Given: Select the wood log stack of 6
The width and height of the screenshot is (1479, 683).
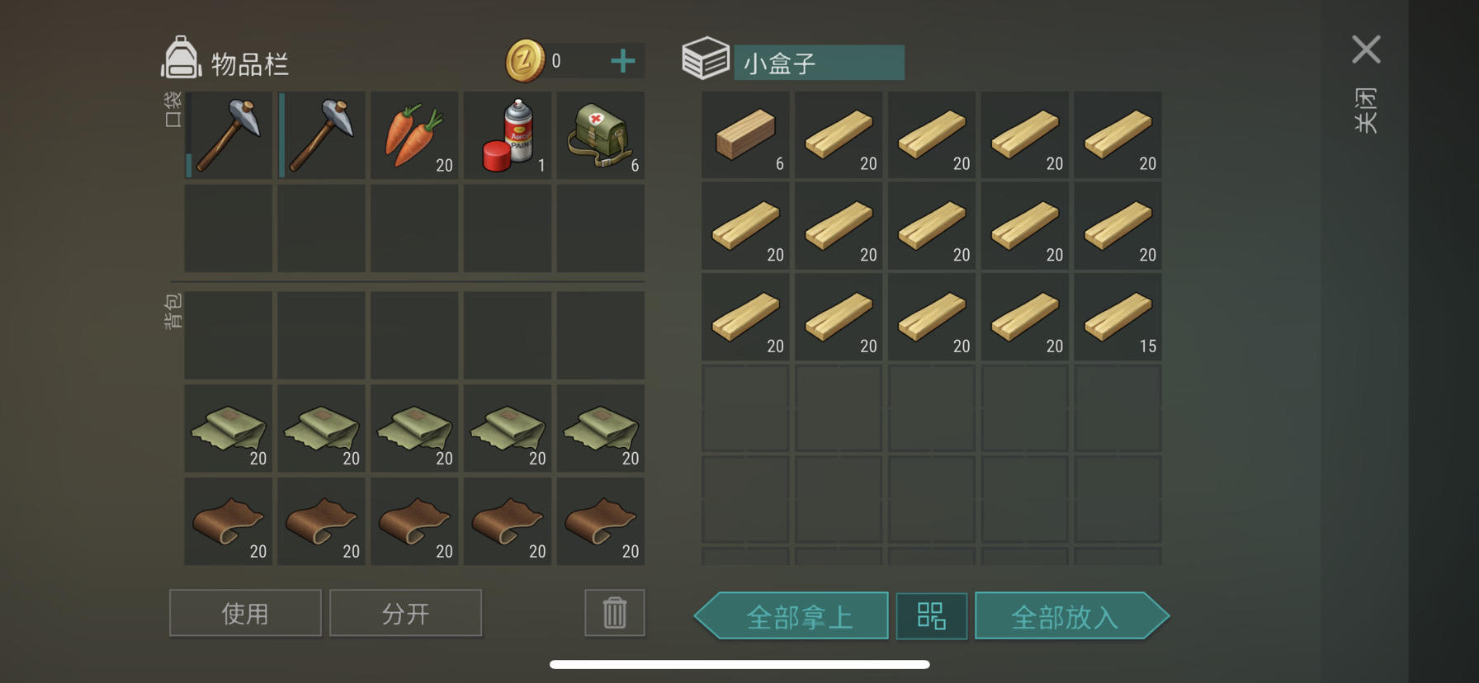Looking at the screenshot, I should click(745, 134).
